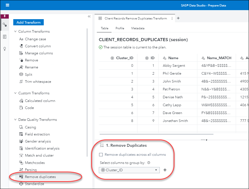Collapse the left panel with double chevron
The height and width of the screenshot is (189, 249).
(89, 17)
